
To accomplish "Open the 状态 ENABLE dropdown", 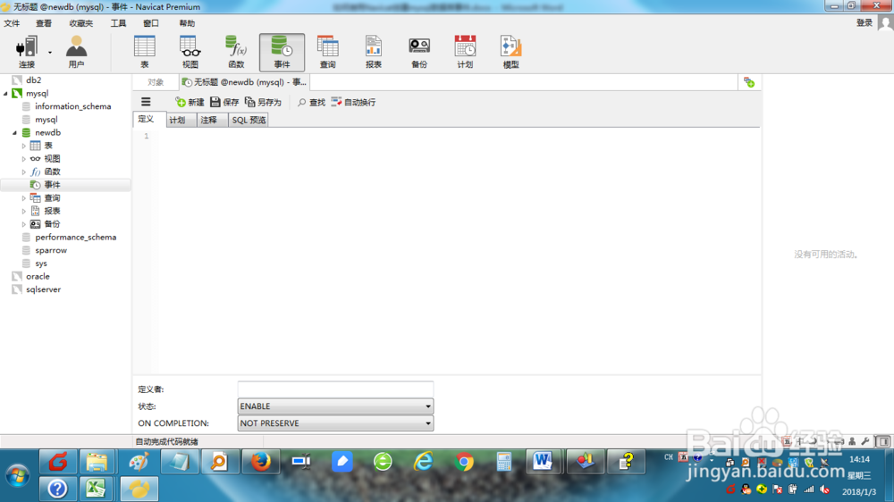I will (335, 406).
